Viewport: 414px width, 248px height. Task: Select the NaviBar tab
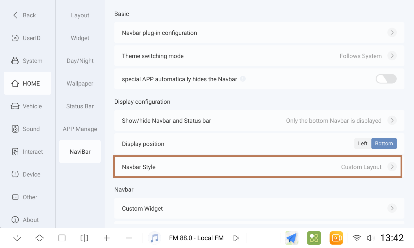tap(80, 152)
